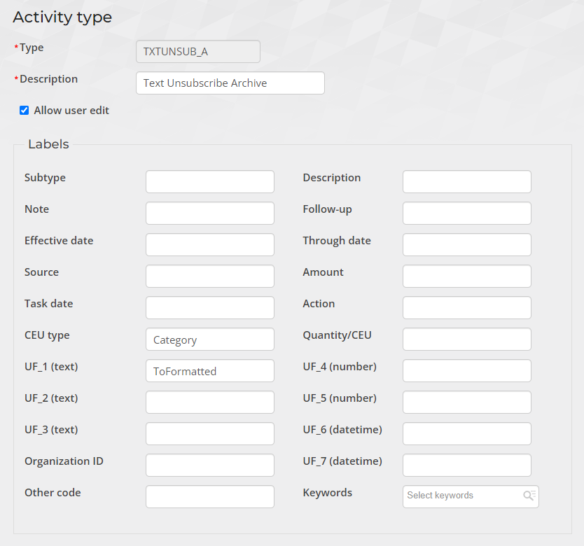Image resolution: width=584 pixels, height=546 pixels.
Task: Select the Organization ID input box
Action: [209, 465]
